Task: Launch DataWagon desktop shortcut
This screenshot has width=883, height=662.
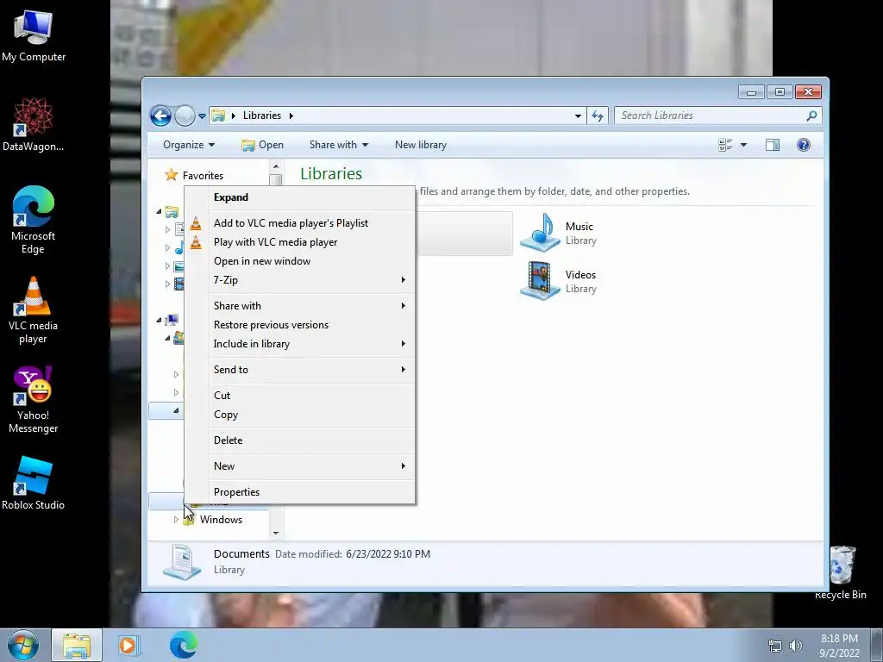Action: pyautogui.click(x=34, y=124)
